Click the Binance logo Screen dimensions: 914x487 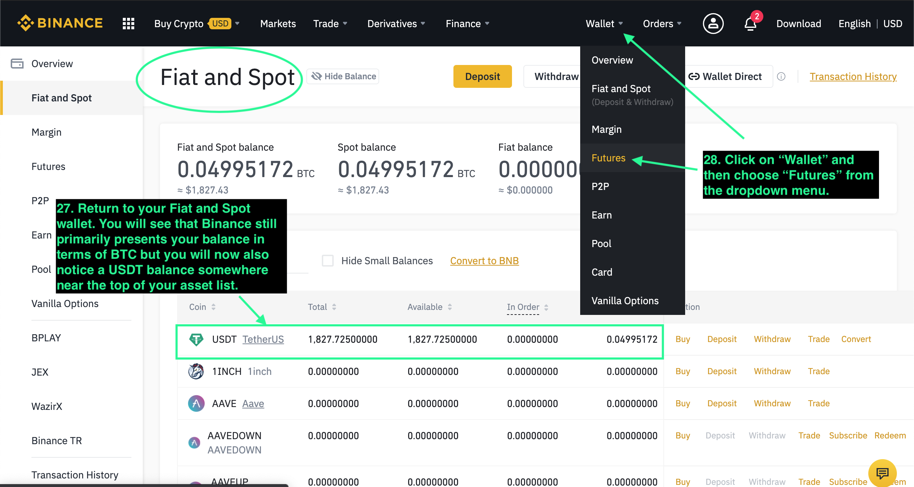pyautogui.click(x=60, y=23)
